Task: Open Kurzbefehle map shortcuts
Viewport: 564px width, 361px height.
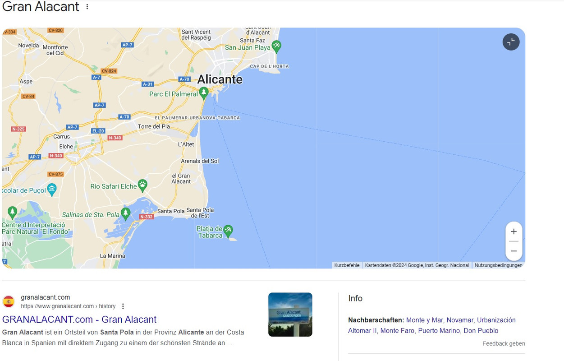Action: pyautogui.click(x=347, y=265)
